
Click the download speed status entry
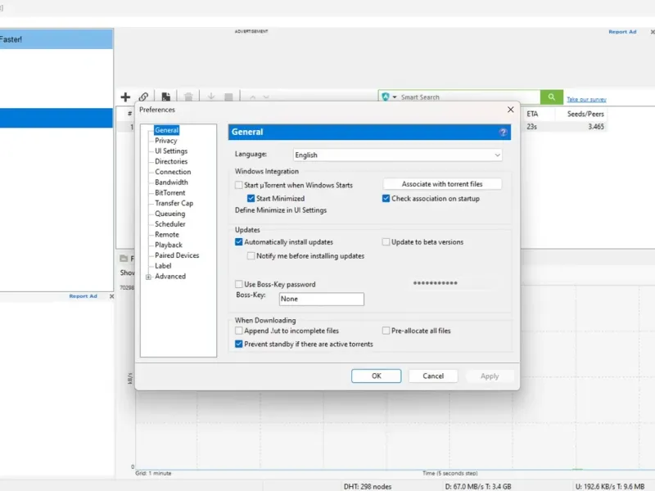(478, 486)
